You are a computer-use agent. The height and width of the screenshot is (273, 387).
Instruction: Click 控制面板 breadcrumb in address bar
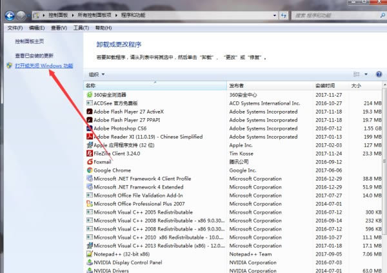click(x=58, y=15)
